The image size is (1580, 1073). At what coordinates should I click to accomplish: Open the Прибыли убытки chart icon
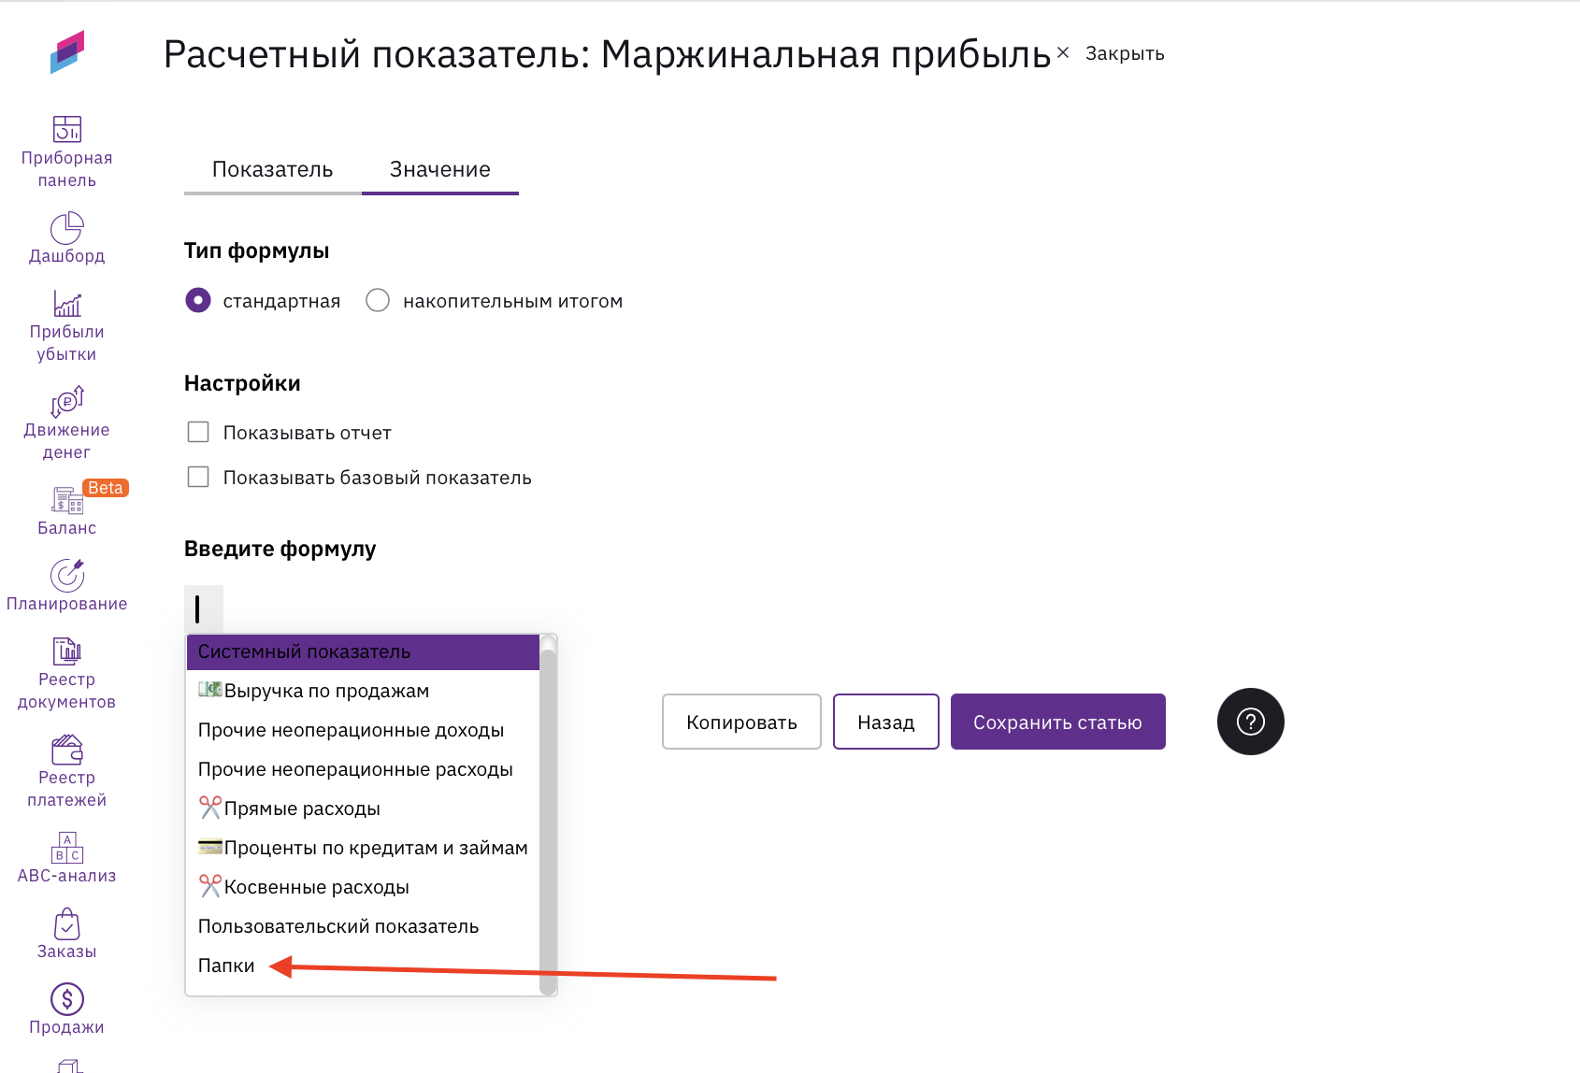pos(66,304)
